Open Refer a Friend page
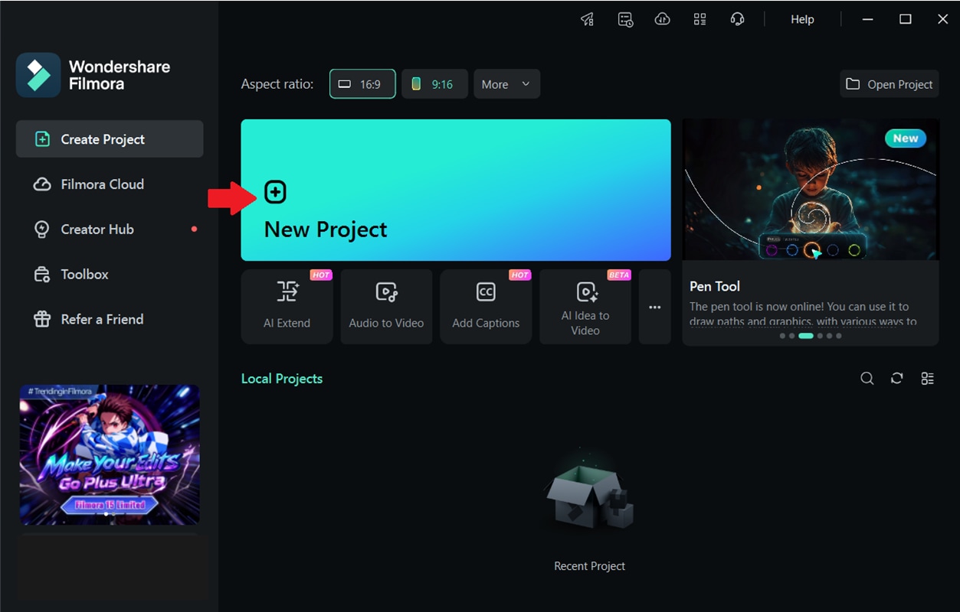 [x=110, y=319]
